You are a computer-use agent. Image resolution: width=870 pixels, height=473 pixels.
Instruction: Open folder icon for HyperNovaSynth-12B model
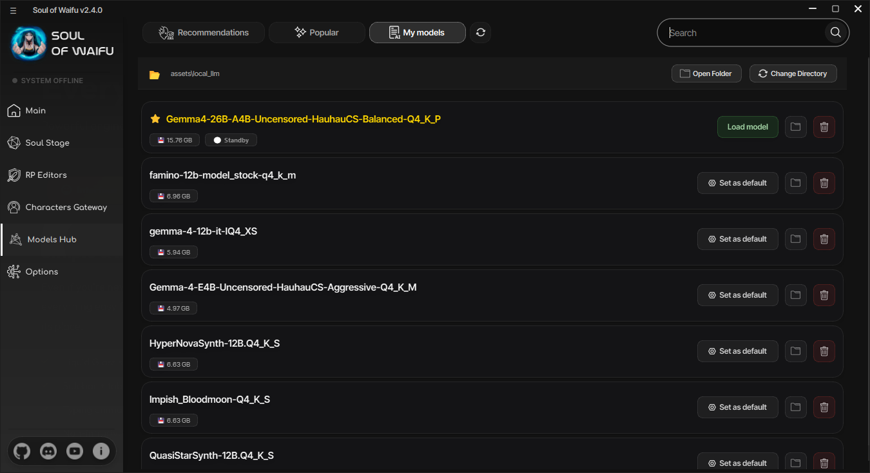(x=795, y=351)
